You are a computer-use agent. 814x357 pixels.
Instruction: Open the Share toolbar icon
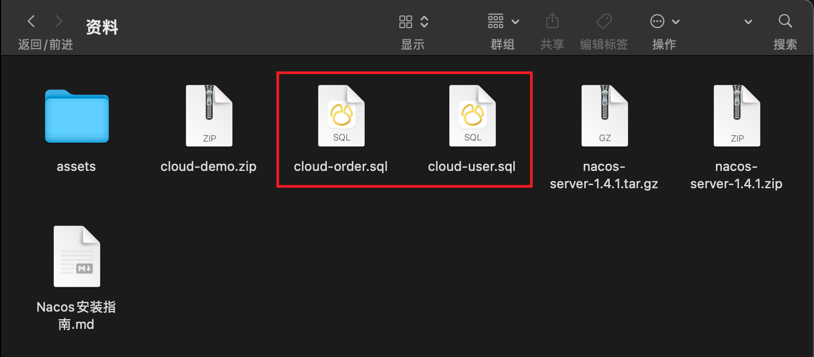pos(552,22)
